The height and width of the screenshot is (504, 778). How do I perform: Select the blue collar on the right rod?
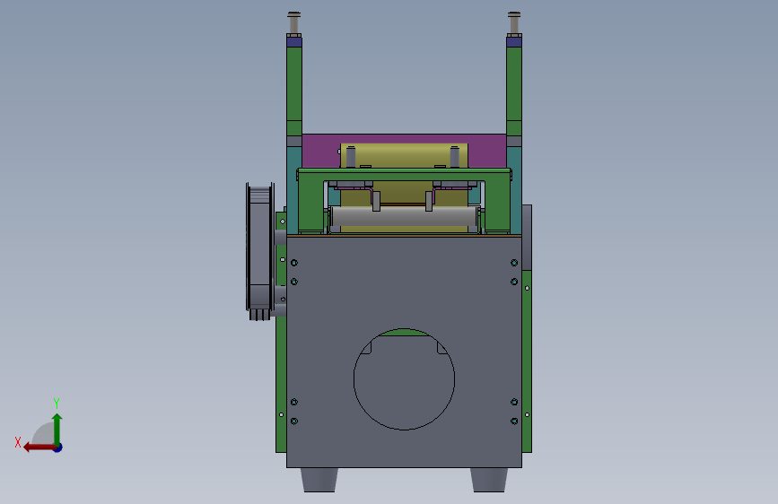[x=514, y=41]
